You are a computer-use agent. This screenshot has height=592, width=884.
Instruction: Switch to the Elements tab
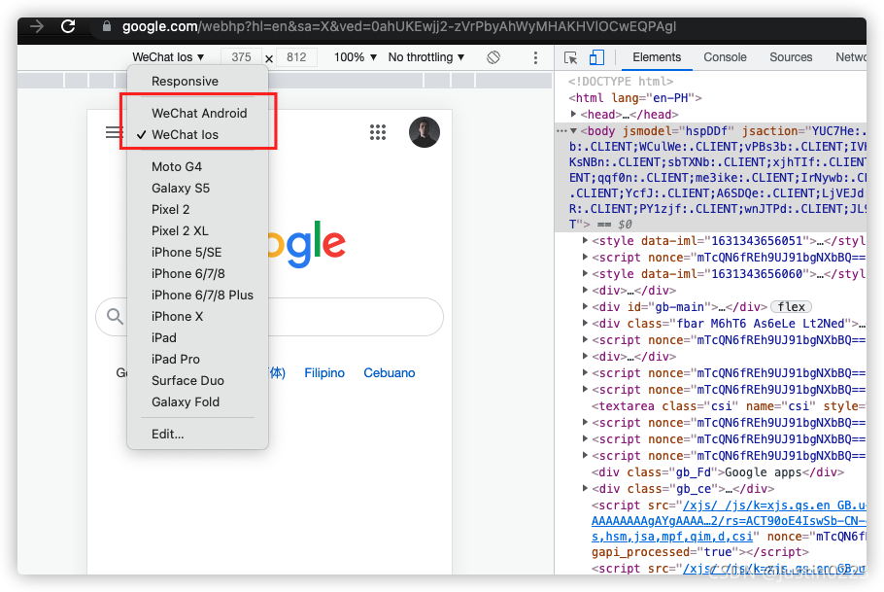point(657,57)
